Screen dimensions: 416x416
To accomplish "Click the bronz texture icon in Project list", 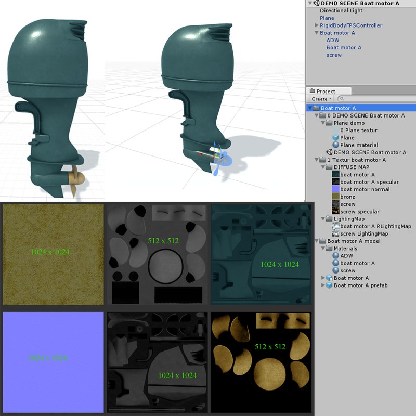I will point(336,197).
